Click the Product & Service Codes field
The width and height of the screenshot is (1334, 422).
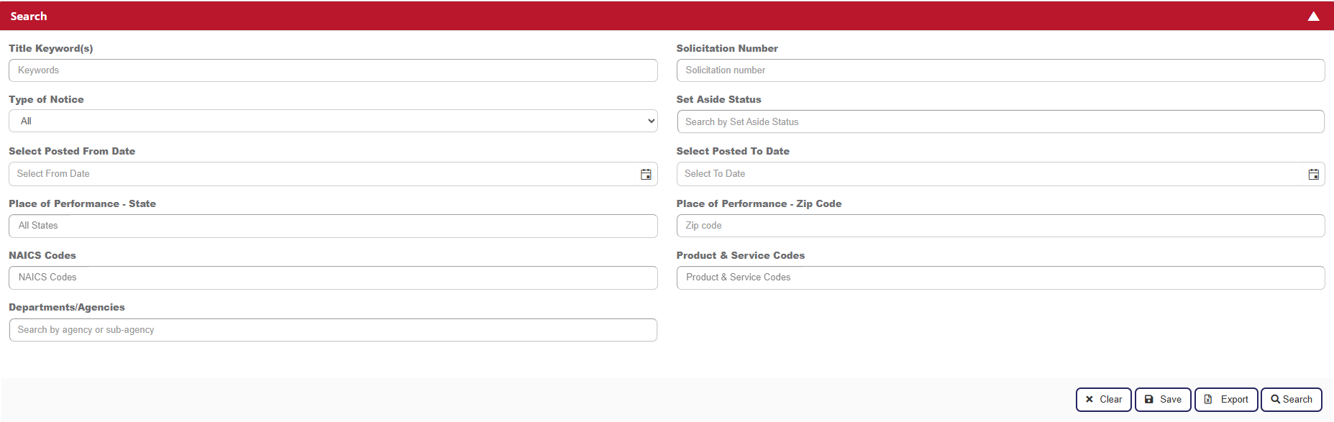click(x=1000, y=277)
